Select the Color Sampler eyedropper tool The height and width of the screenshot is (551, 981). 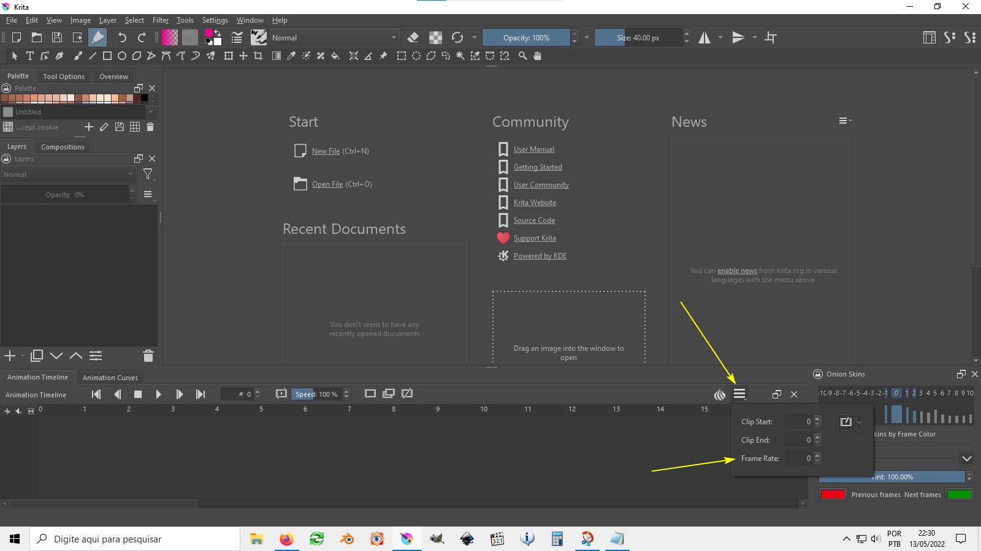click(291, 56)
